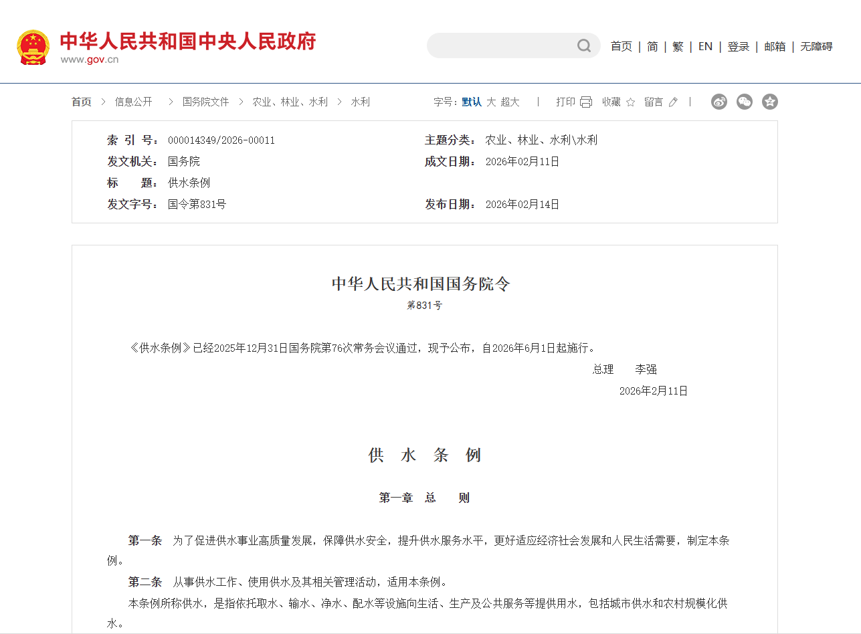Go to 国务院文件 breadcrumb

205,102
